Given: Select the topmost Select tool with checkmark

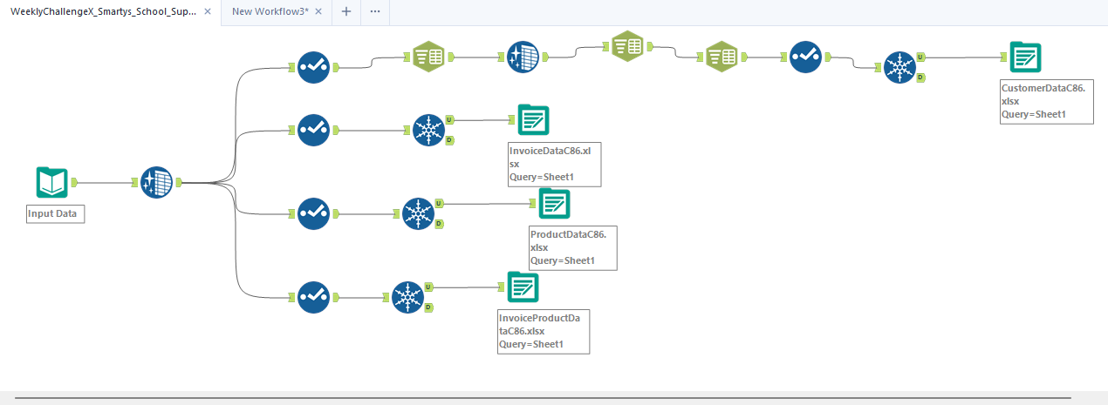Looking at the screenshot, I should [x=312, y=67].
